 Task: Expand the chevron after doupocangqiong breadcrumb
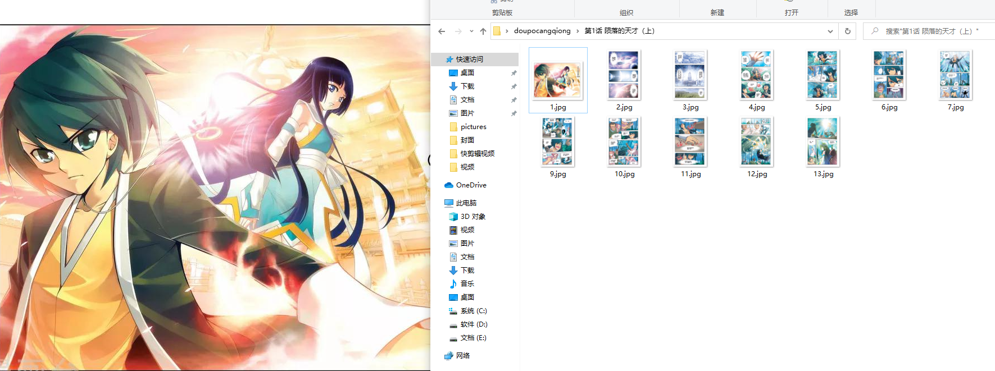pos(578,31)
